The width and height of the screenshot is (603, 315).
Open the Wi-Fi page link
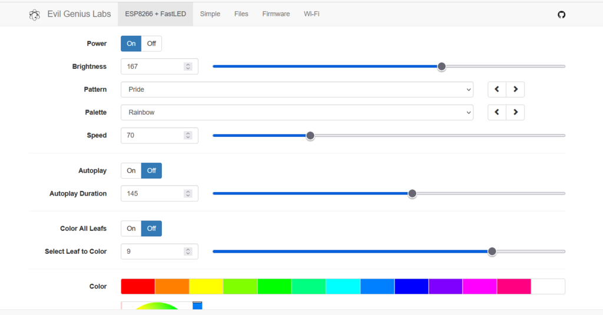312,14
